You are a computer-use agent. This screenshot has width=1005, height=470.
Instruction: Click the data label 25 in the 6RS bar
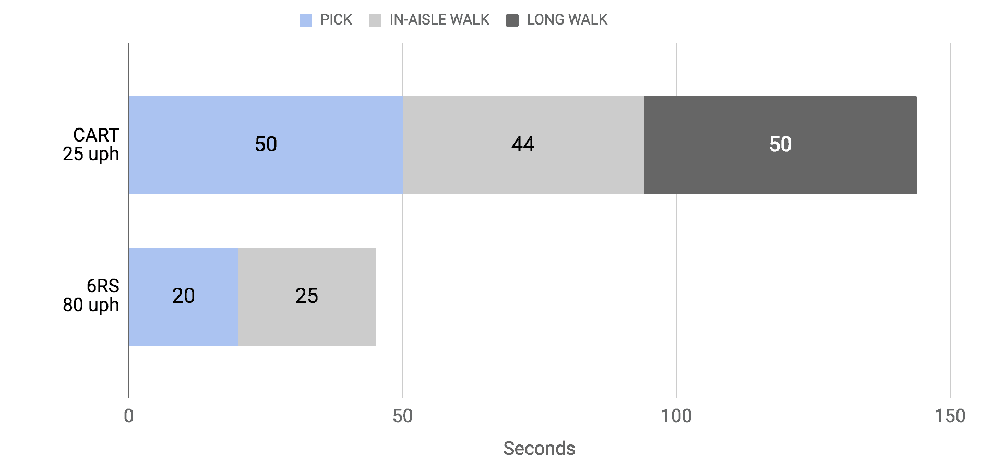[307, 296]
